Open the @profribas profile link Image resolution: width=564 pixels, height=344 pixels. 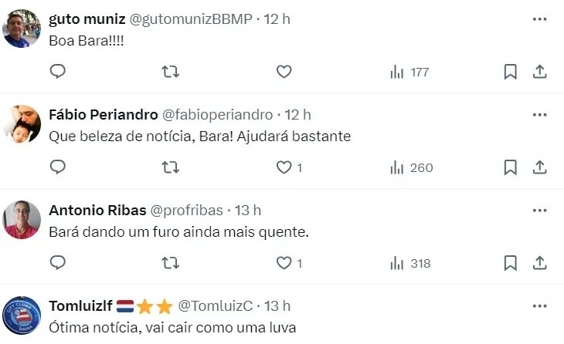pyautogui.click(x=185, y=210)
